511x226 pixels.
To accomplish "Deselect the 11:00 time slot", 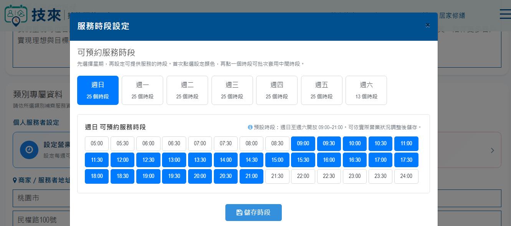I will point(406,143).
